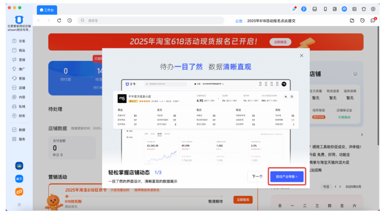Click the 无需缴纳 deposit text
This screenshot has height=215, width=387.
click(344, 117)
